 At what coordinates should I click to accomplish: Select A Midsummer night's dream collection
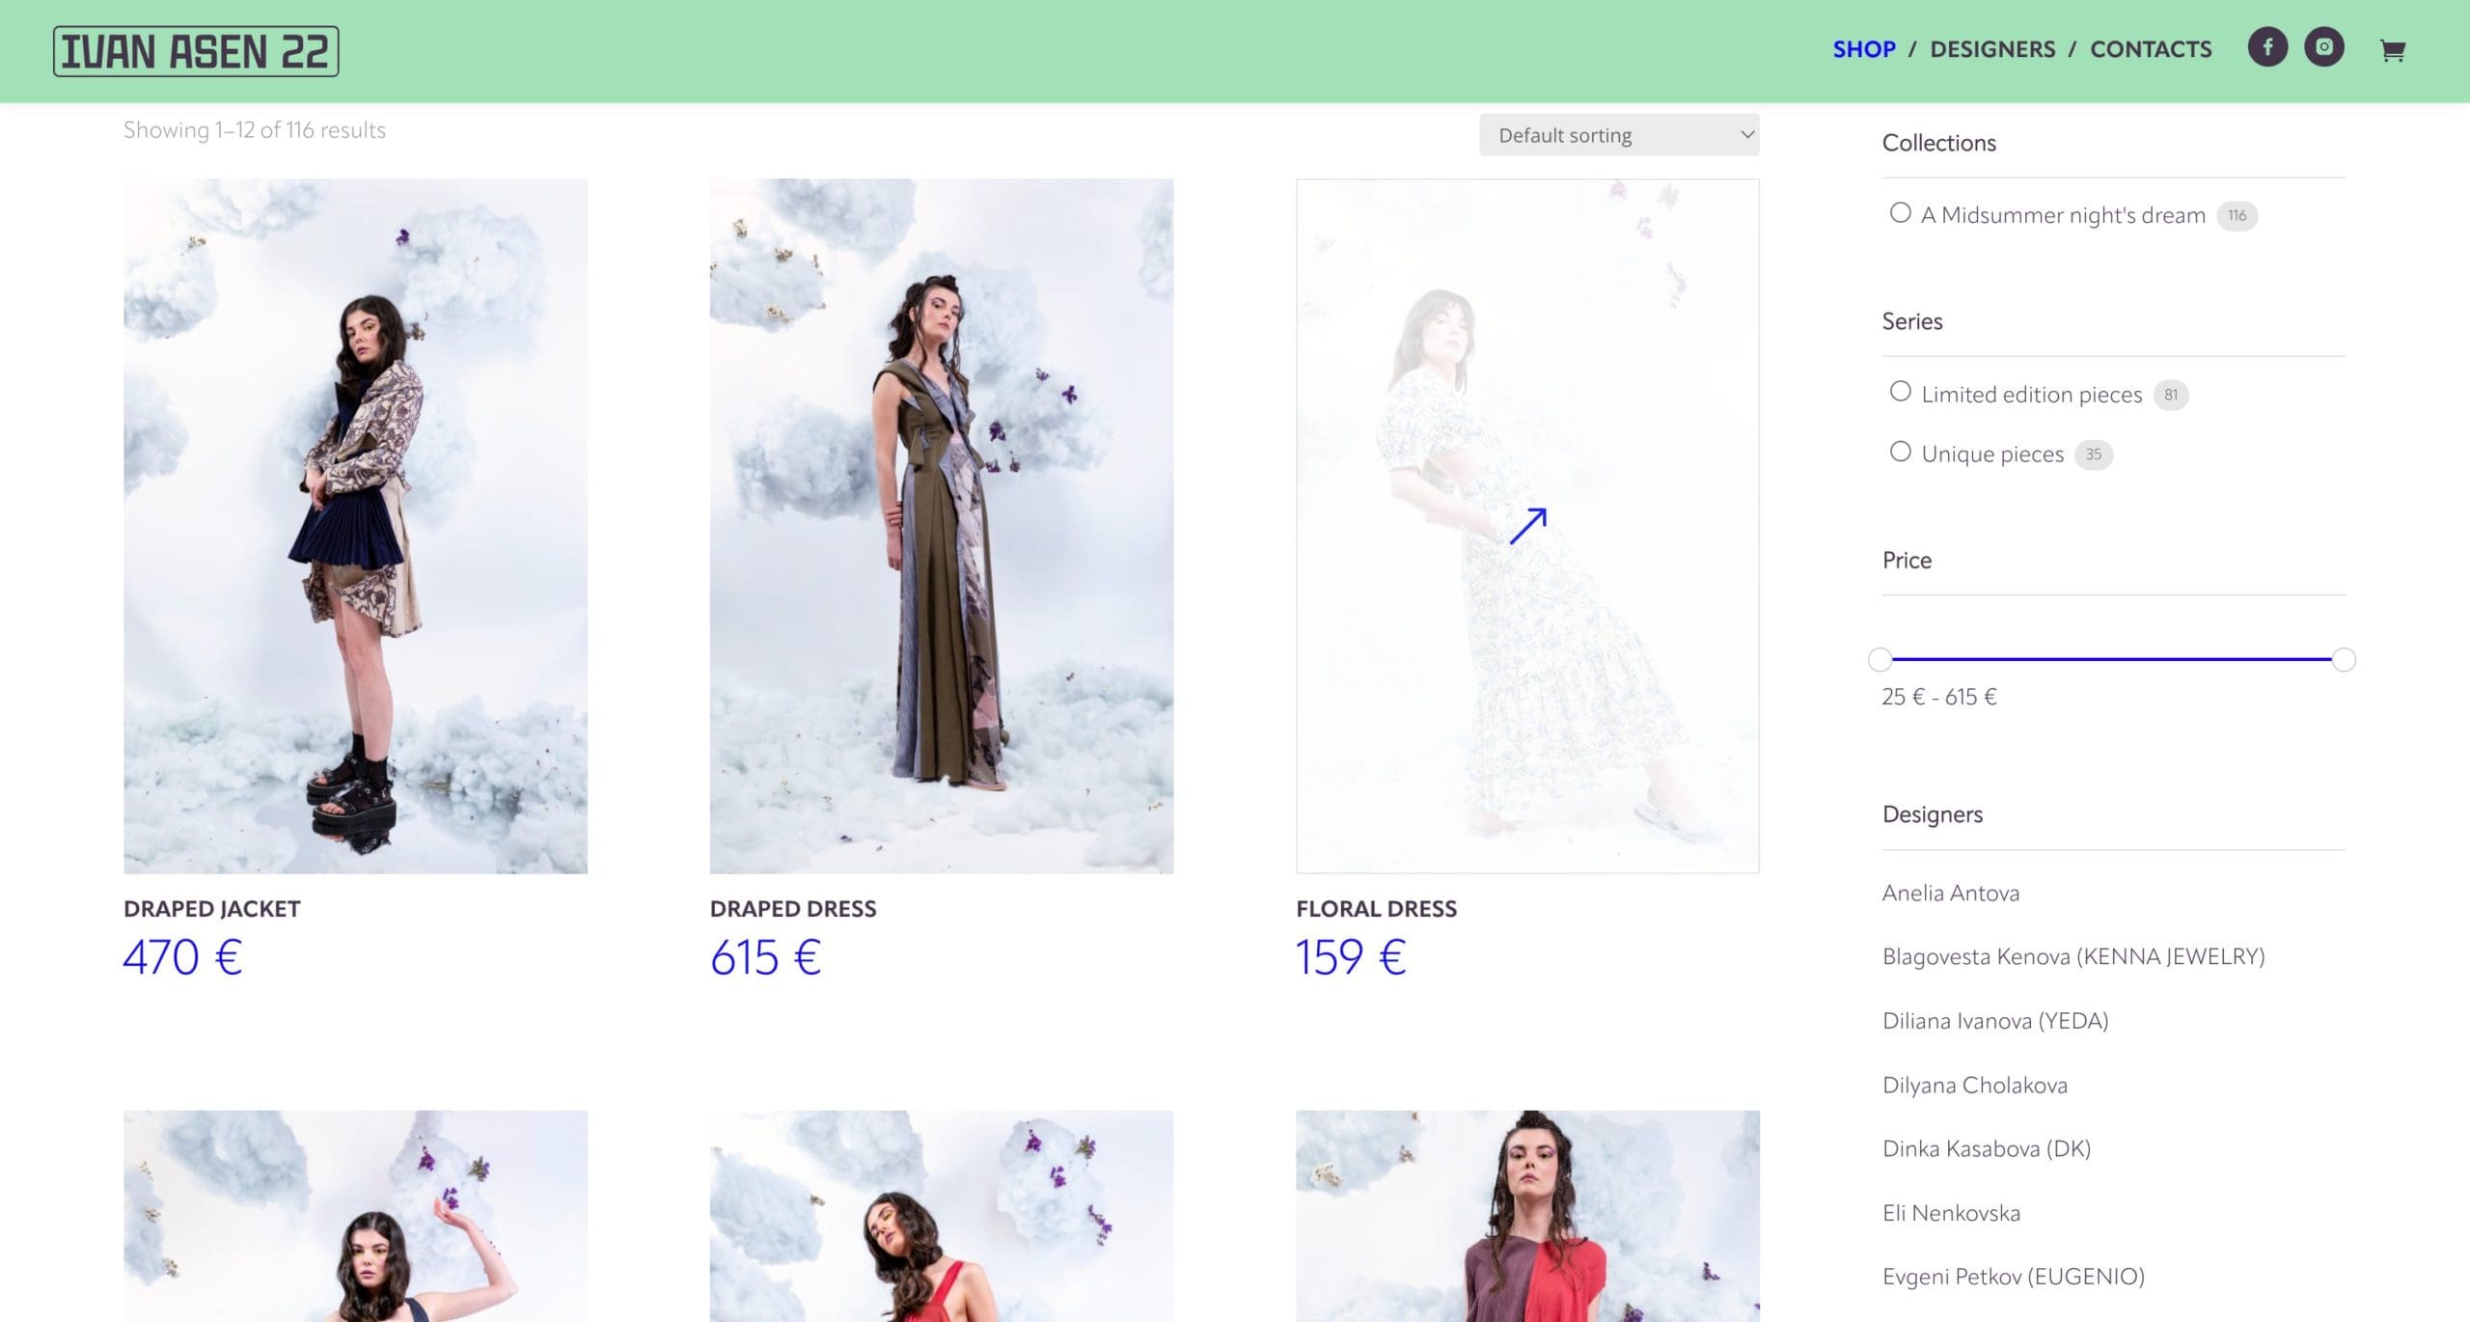1900,213
